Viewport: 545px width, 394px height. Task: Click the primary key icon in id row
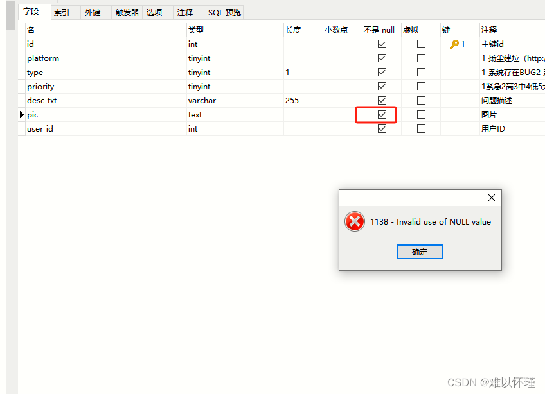click(454, 44)
